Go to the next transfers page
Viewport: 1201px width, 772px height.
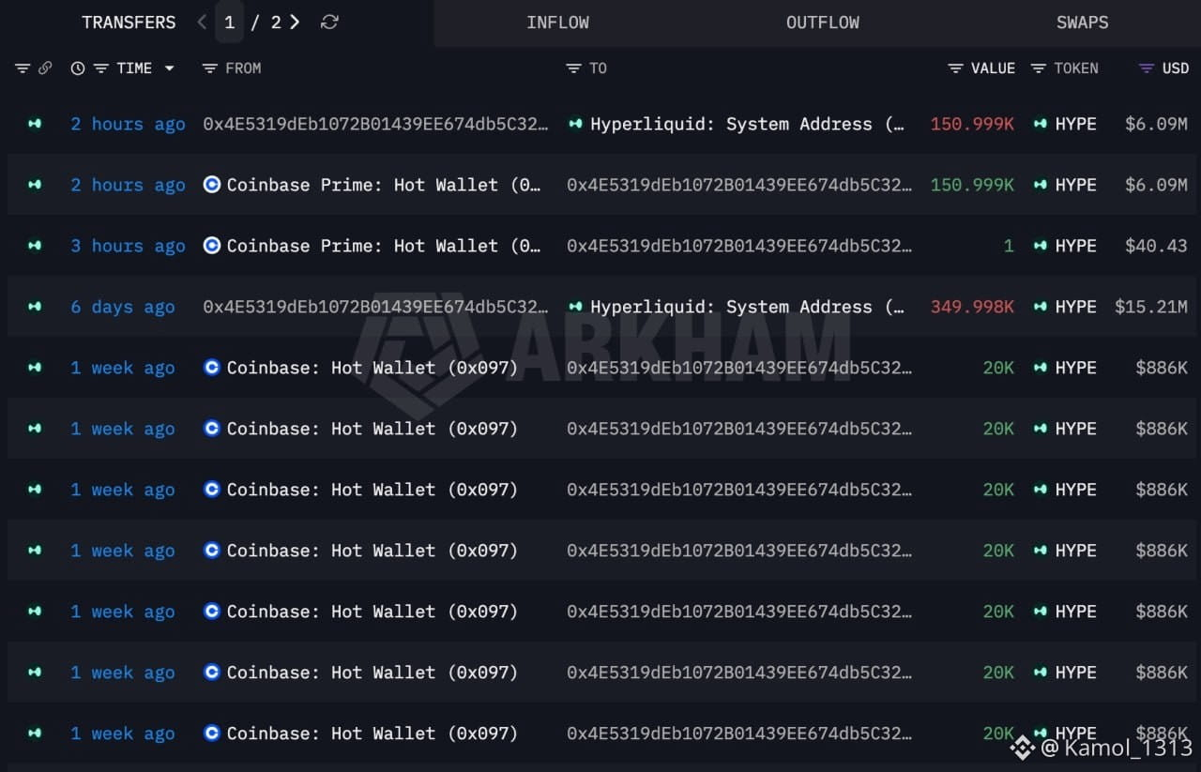click(x=295, y=22)
